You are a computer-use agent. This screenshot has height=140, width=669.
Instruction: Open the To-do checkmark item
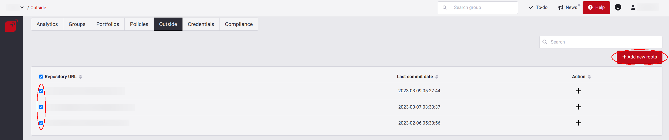pos(538,7)
